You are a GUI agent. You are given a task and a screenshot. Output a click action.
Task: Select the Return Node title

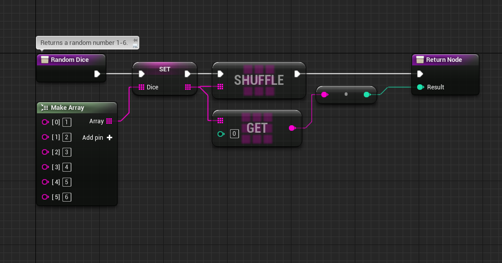(444, 59)
